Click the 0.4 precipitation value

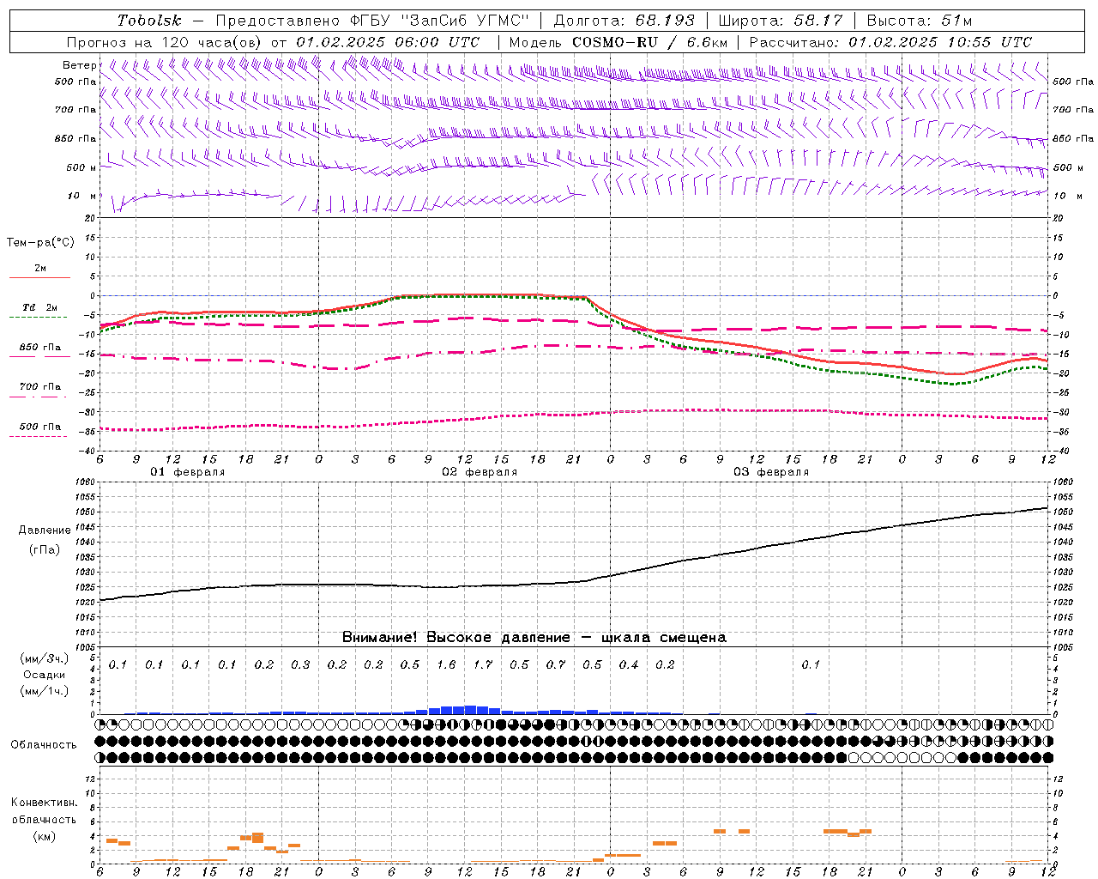629,664
